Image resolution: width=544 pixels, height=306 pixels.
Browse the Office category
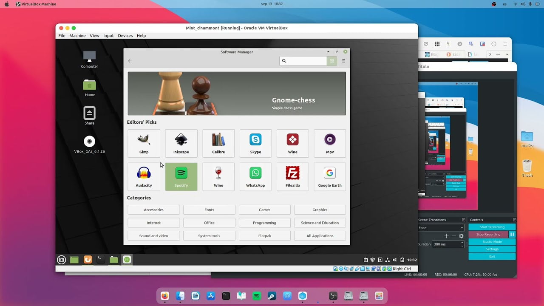pyautogui.click(x=209, y=223)
